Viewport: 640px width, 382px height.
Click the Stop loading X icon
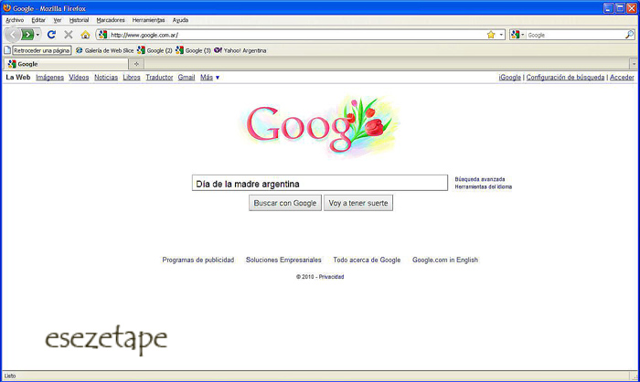[69, 35]
